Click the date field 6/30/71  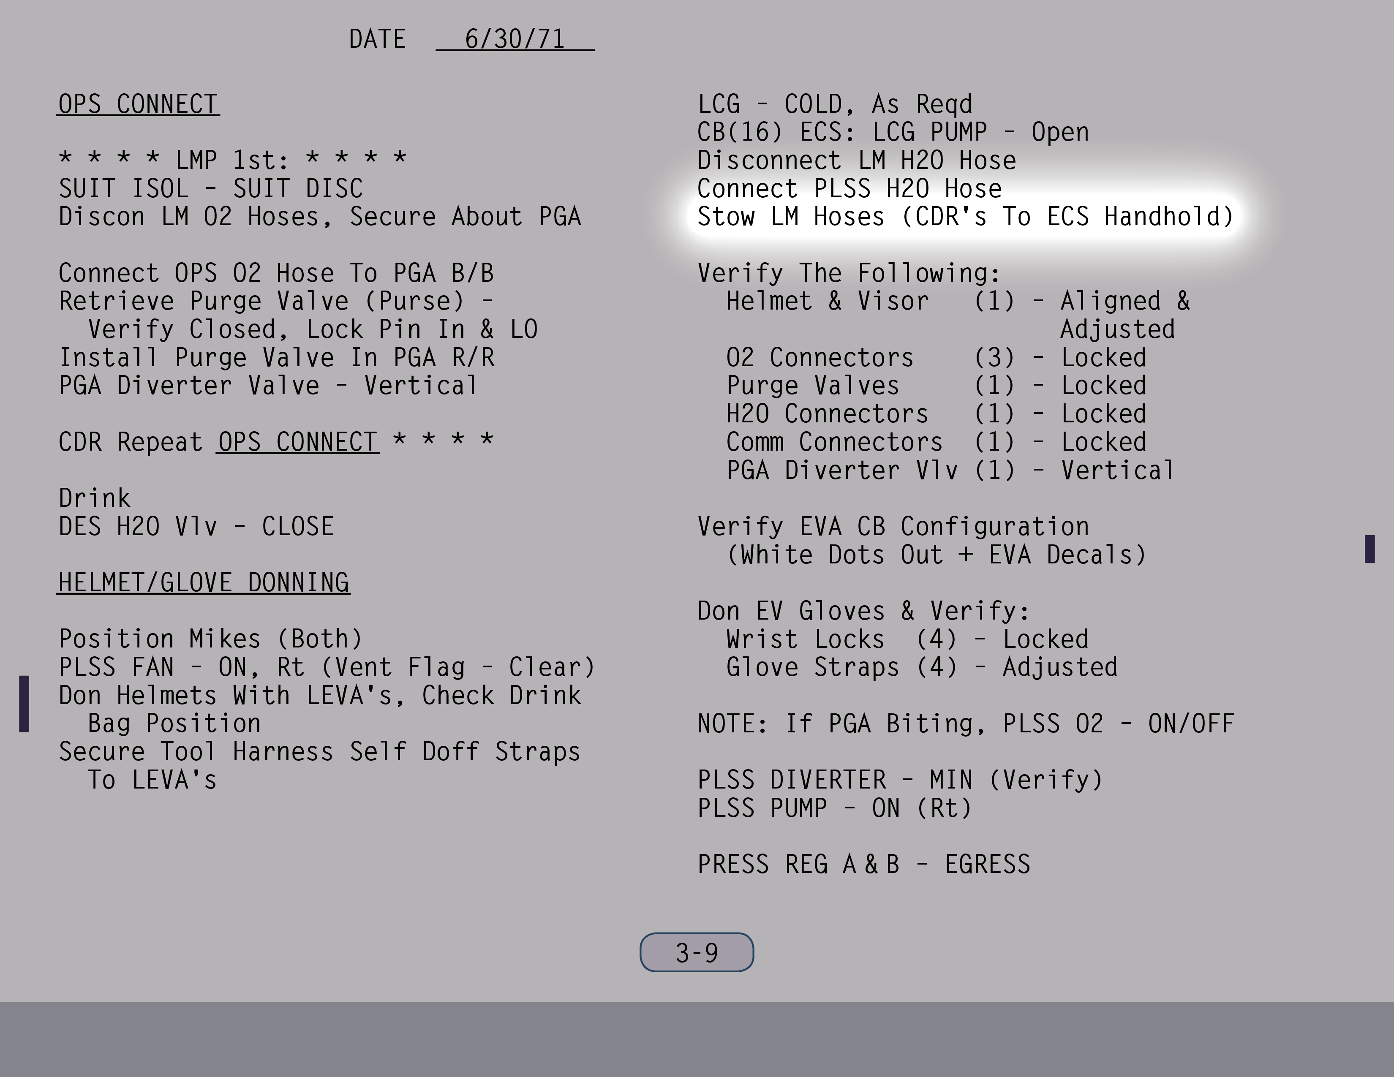(x=515, y=39)
